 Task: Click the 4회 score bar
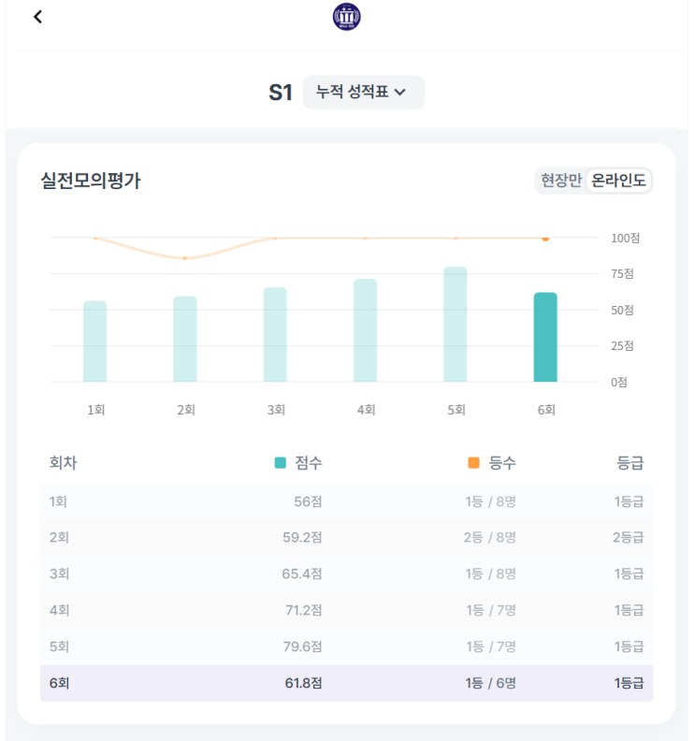click(365, 330)
